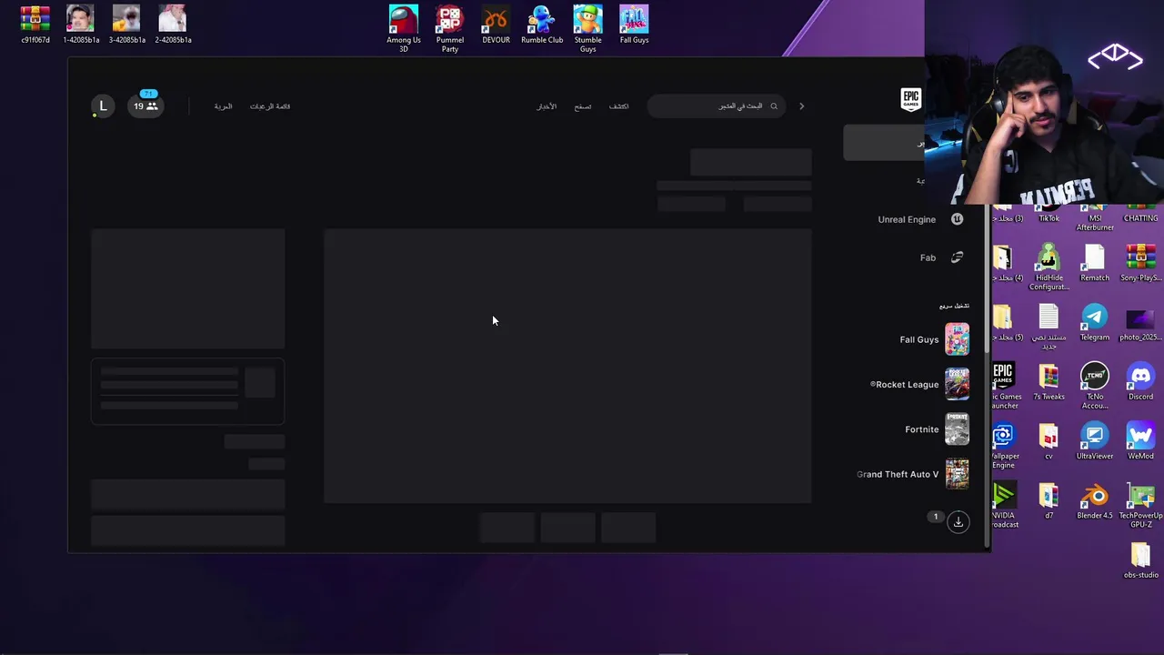Open the DEVOUR desktop shortcut
This screenshot has width=1164, height=655.
click(496, 25)
